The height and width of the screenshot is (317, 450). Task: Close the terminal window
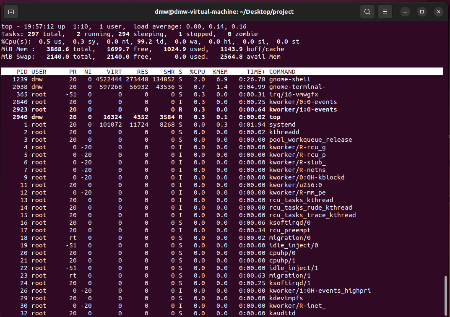click(x=438, y=12)
